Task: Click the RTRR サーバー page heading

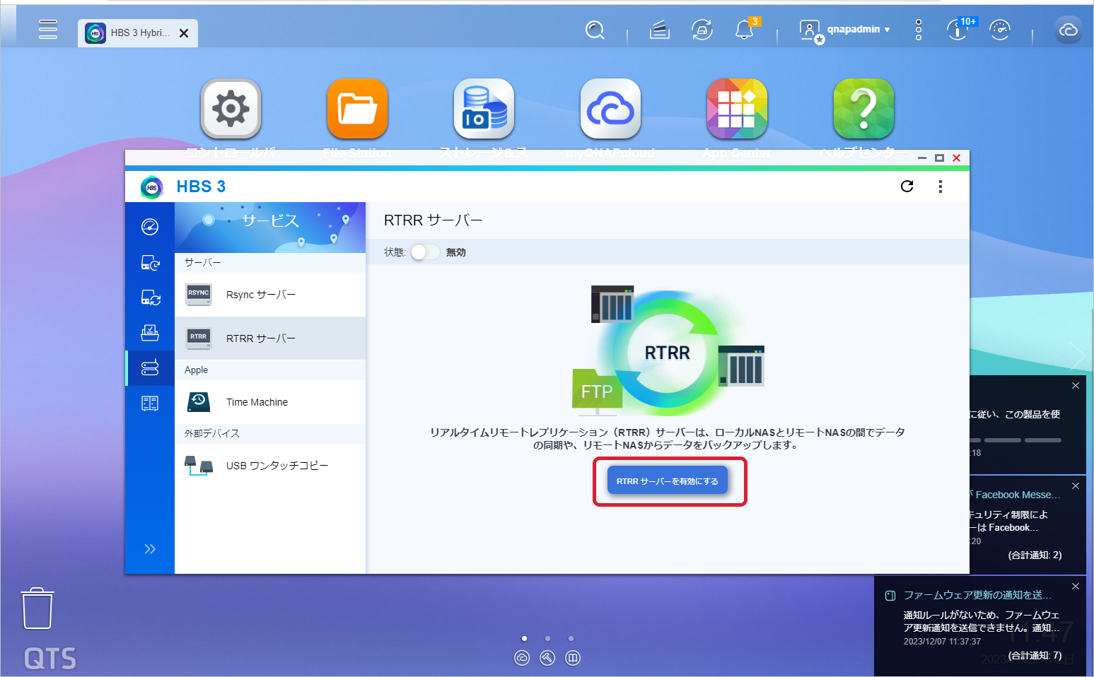Action: pos(433,220)
